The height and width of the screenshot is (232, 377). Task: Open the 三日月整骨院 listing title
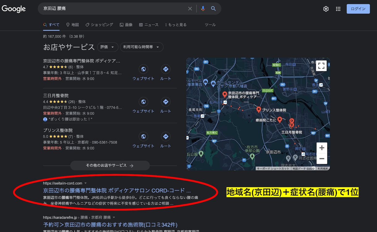(56, 96)
